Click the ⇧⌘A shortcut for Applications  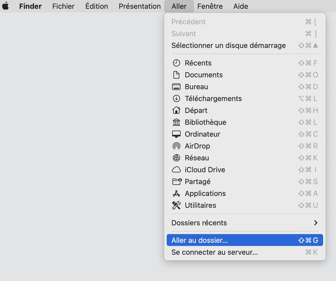(308, 193)
